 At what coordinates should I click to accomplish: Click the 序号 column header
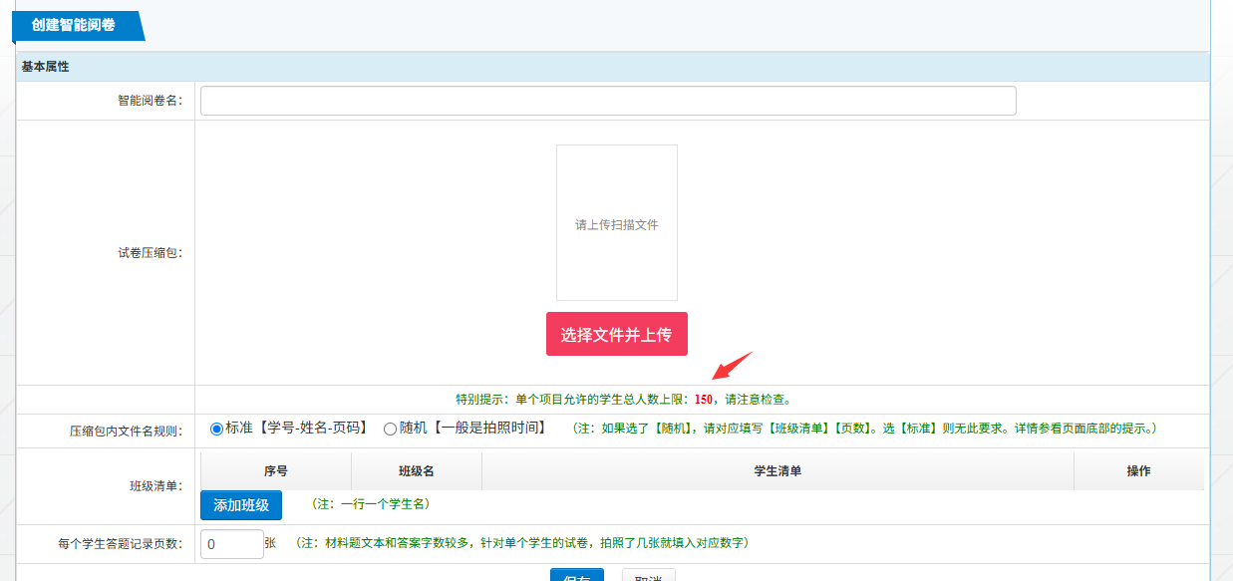[x=275, y=471]
